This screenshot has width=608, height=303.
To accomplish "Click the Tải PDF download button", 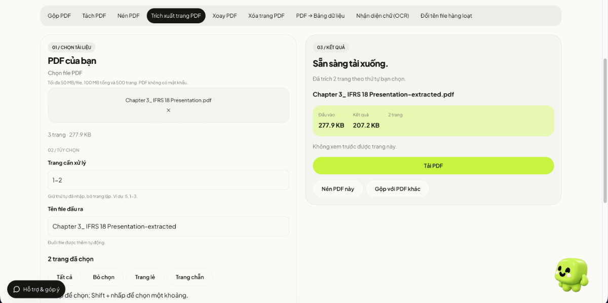I will click(x=433, y=166).
